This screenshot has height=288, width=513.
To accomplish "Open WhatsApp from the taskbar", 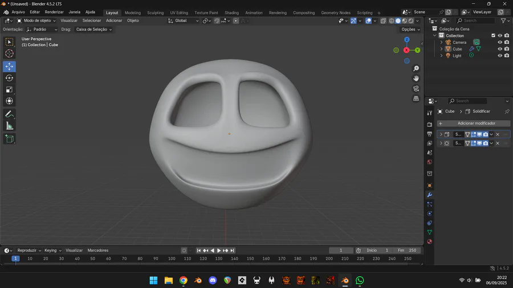I will pos(360,280).
